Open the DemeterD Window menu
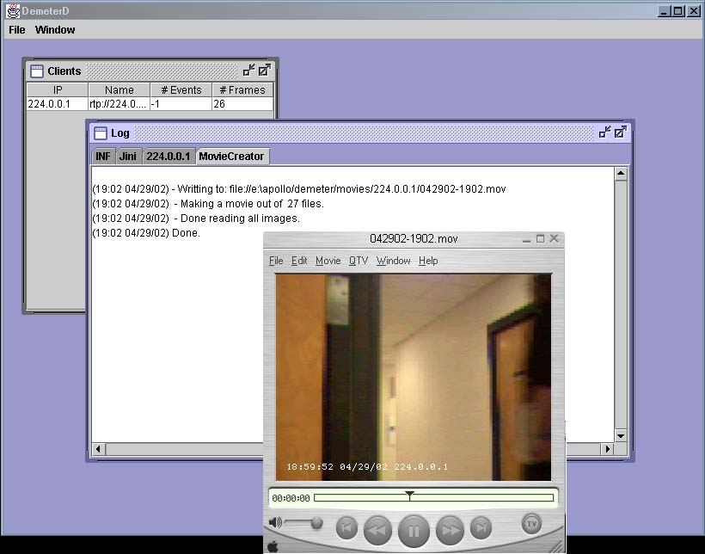 click(x=55, y=30)
